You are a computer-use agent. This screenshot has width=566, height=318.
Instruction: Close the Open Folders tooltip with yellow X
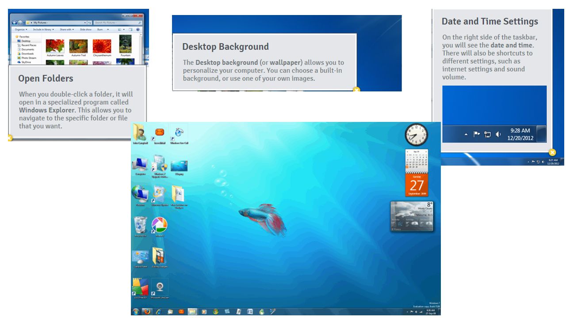pos(10,138)
